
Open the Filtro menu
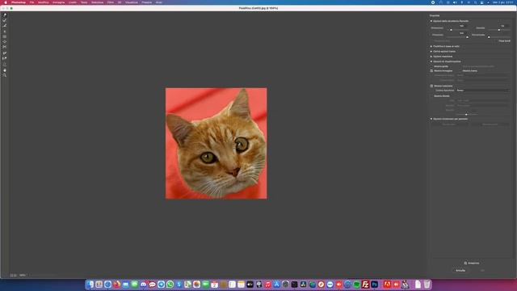click(x=111, y=2)
